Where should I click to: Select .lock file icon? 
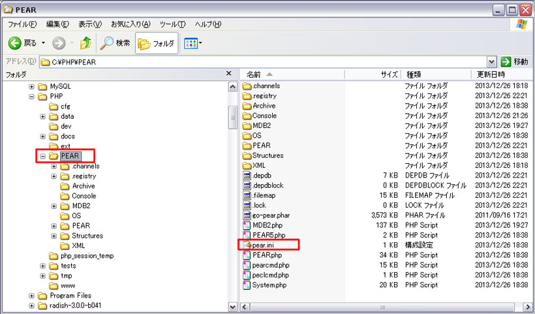point(247,205)
